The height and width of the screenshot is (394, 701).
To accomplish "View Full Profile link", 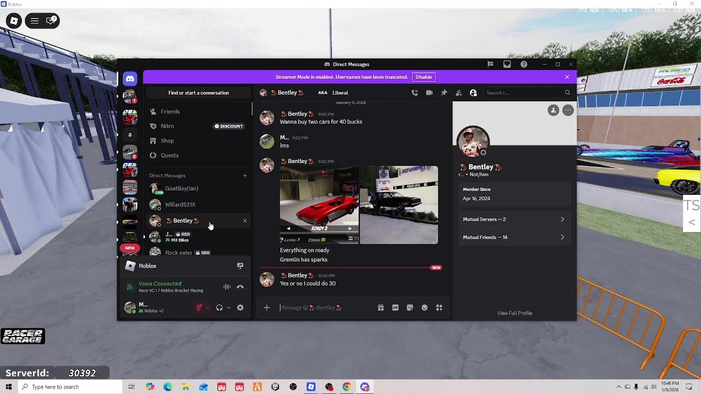I will point(515,313).
